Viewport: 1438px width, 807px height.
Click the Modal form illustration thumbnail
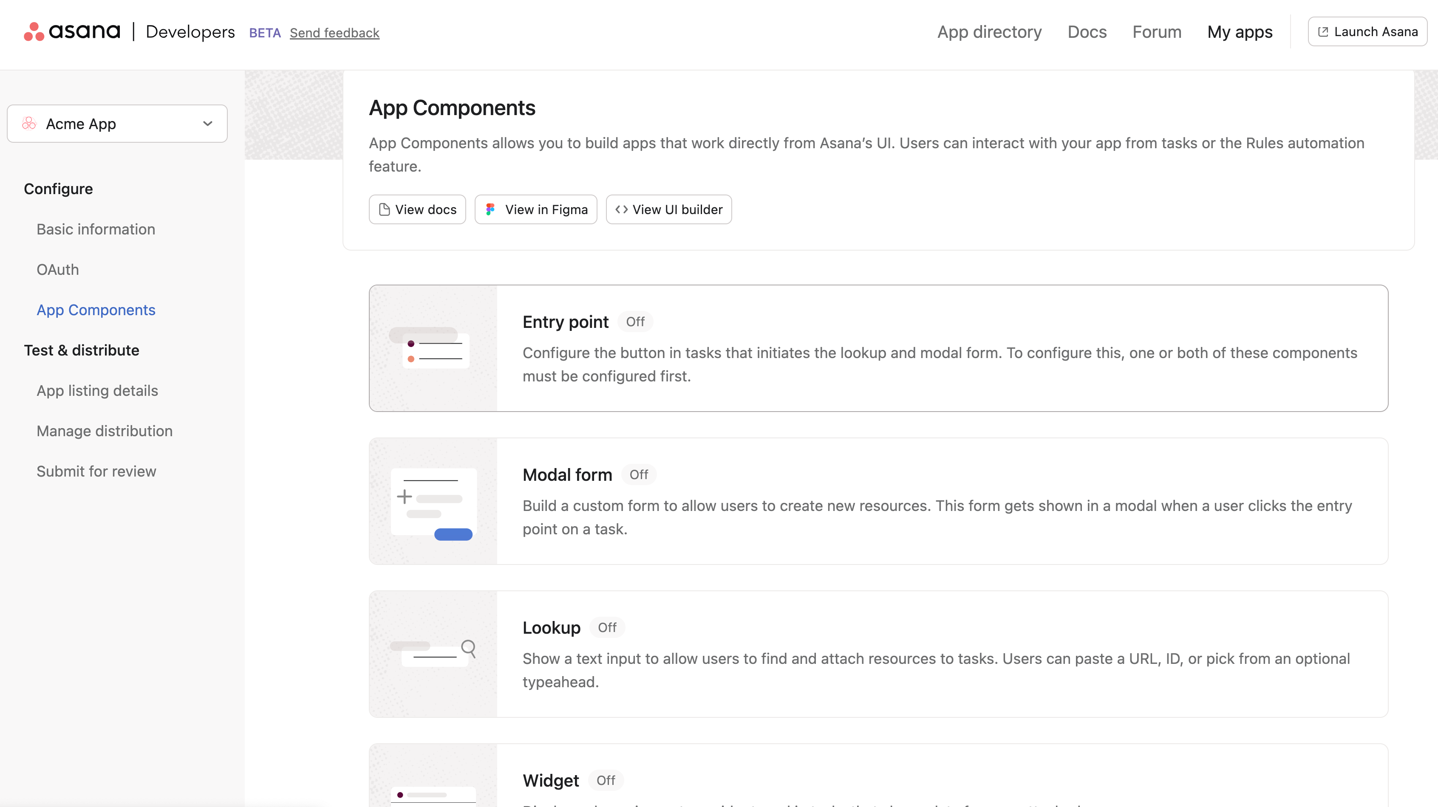(433, 501)
